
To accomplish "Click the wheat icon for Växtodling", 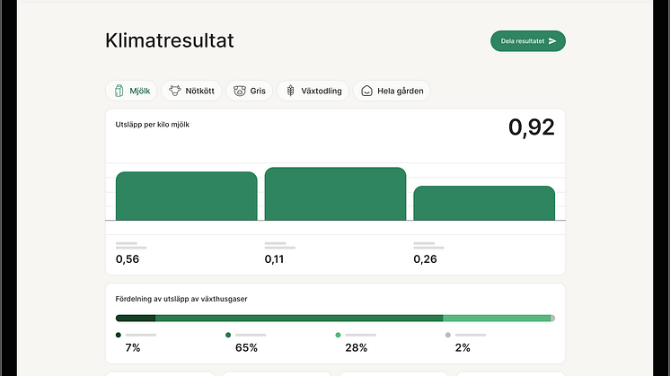I will pos(290,91).
